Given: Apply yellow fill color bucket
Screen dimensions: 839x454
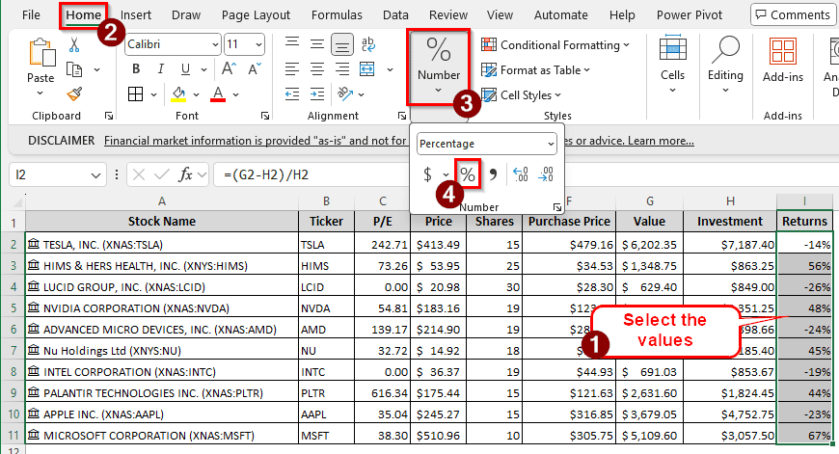Looking at the screenshot, I should (178, 94).
